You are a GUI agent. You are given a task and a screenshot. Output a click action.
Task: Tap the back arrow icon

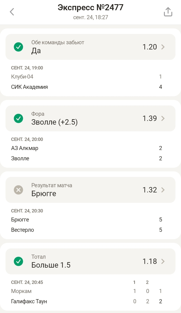click(12, 12)
